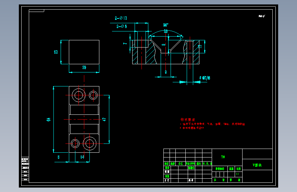The height and width of the screenshot is (192, 297).
Task: Select the 64 overall length dimension
Action: [49, 120]
